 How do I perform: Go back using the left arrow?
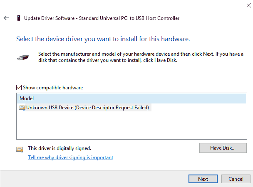coord(6,18)
